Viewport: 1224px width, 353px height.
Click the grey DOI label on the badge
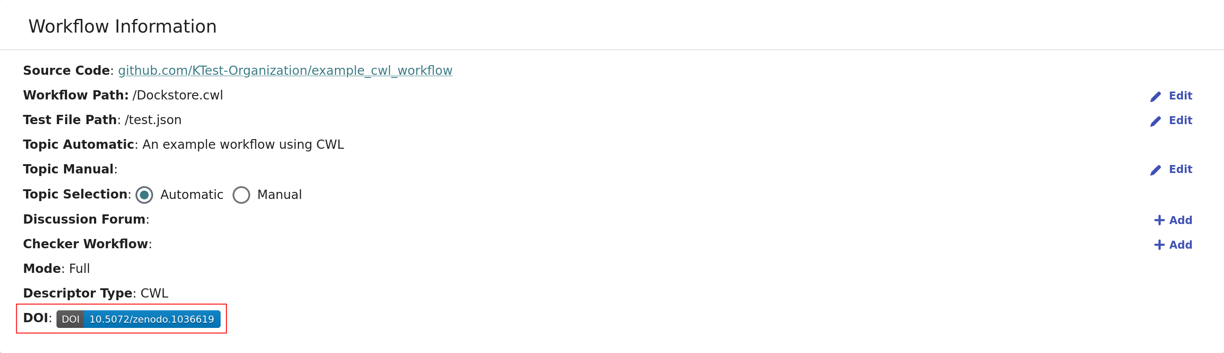click(70, 320)
